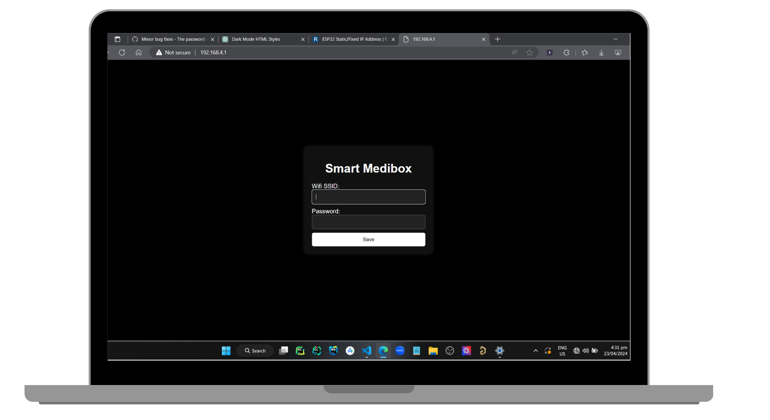Click the extensions icon in toolbar
The width and height of the screenshot is (770, 420).
[x=567, y=52]
